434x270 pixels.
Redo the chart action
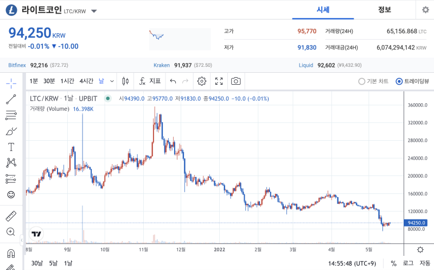point(185,81)
